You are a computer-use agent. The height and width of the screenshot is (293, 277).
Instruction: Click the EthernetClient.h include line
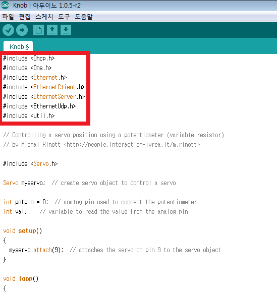click(44, 87)
